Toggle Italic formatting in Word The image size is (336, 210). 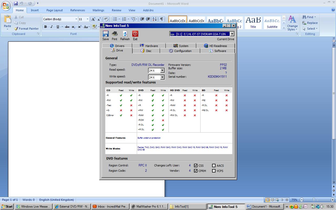click(x=51, y=27)
